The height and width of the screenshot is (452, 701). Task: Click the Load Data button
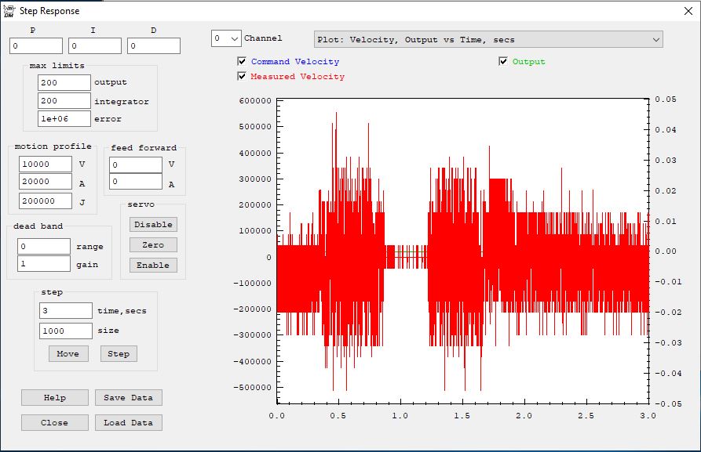129,422
